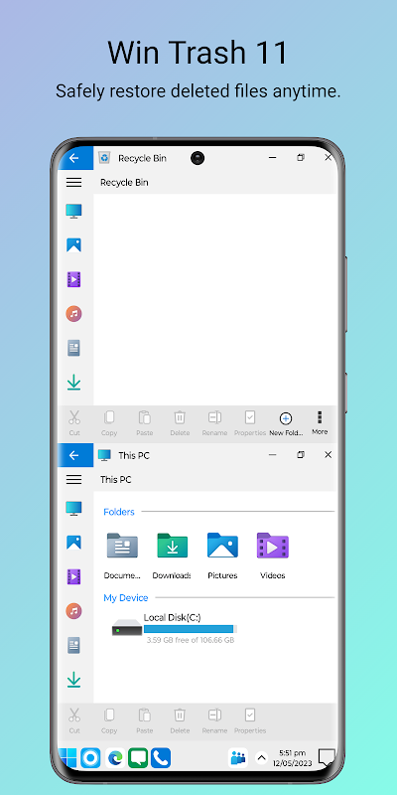This screenshot has height=795, width=397.
Task: Select Music icon in Recycle Bin sidebar
Action: click(73, 314)
